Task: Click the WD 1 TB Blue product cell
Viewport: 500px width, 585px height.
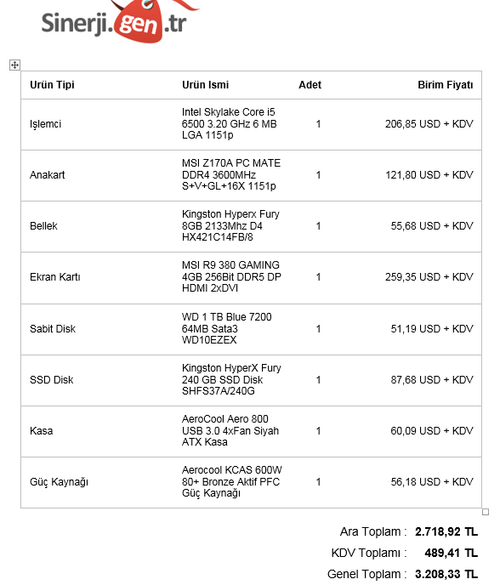Action: coord(226,328)
